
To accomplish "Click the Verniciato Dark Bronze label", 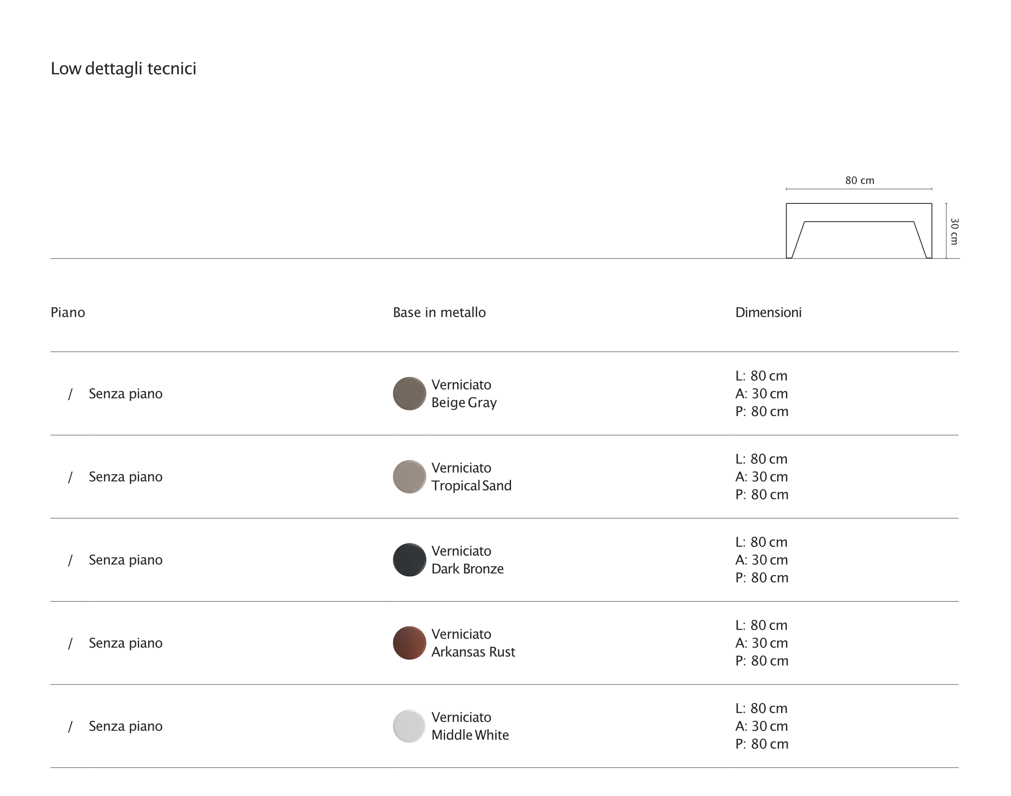I will tap(467, 559).
